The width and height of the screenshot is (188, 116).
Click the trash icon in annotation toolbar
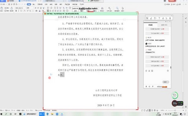click(170, 18)
